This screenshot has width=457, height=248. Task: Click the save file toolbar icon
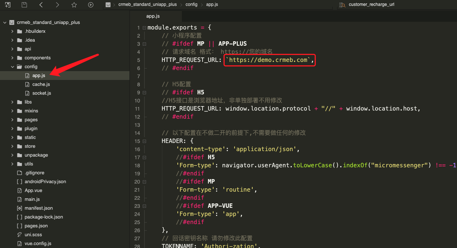tap(24, 5)
